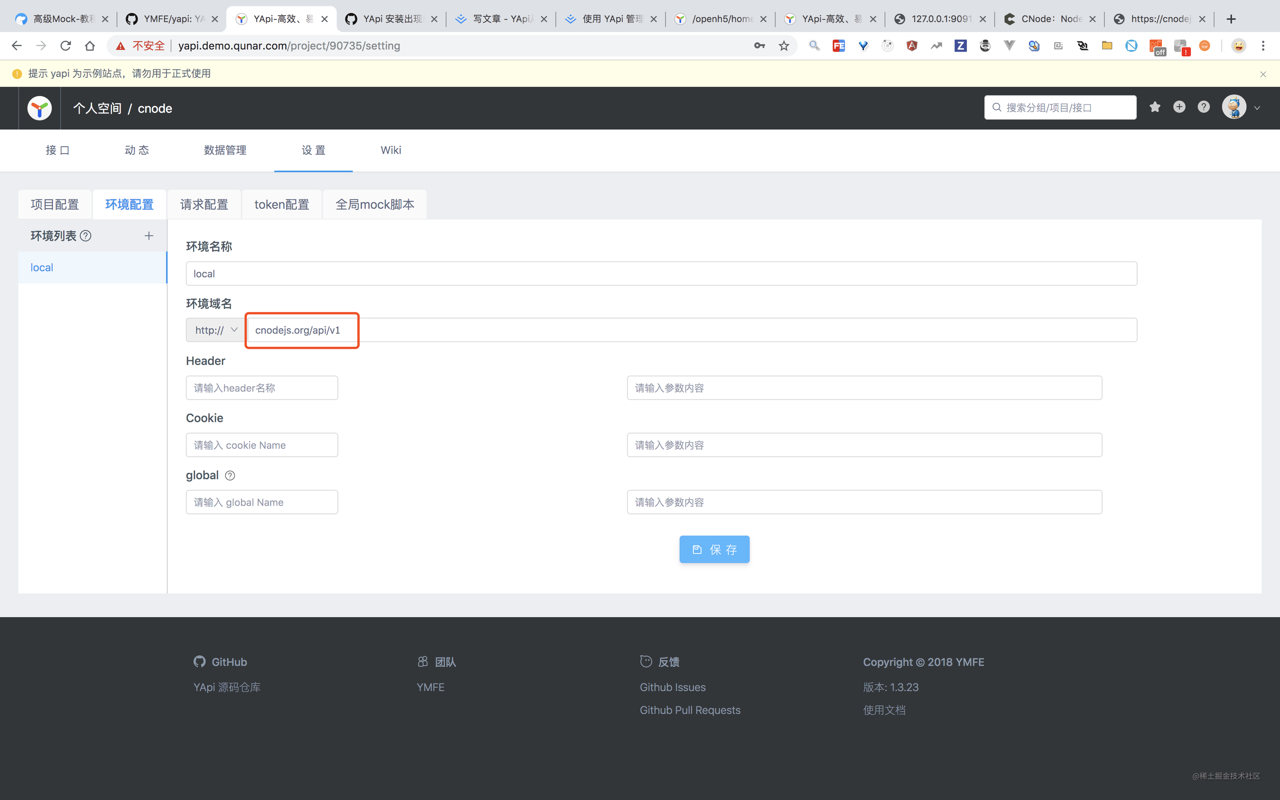Open Github Pull Requests footer link
The width and height of the screenshot is (1280, 800).
(x=690, y=710)
